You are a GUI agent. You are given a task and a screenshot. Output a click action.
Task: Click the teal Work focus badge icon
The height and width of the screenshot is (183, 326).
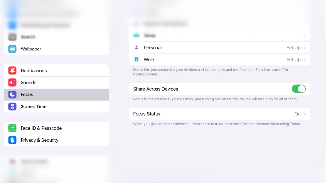[x=137, y=60]
